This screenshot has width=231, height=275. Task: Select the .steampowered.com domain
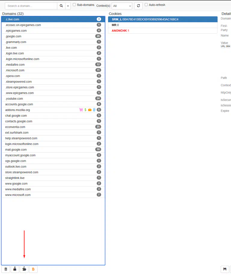pyautogui.click(x=53, y=82)
